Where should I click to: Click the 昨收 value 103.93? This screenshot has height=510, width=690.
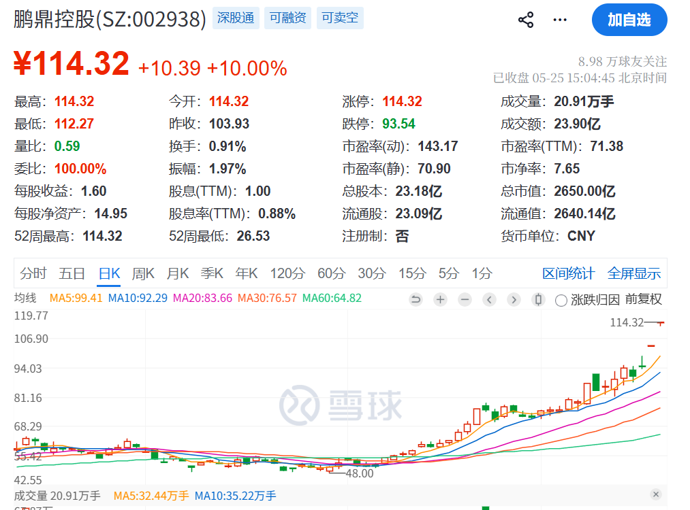pos(229,124)
